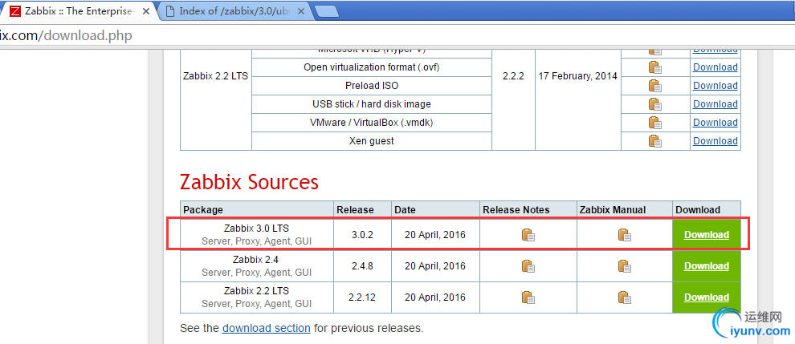Viewport: 795px width, 344px height.
Task: Select release number 2.2.12
Action: (x=362, y=297)
